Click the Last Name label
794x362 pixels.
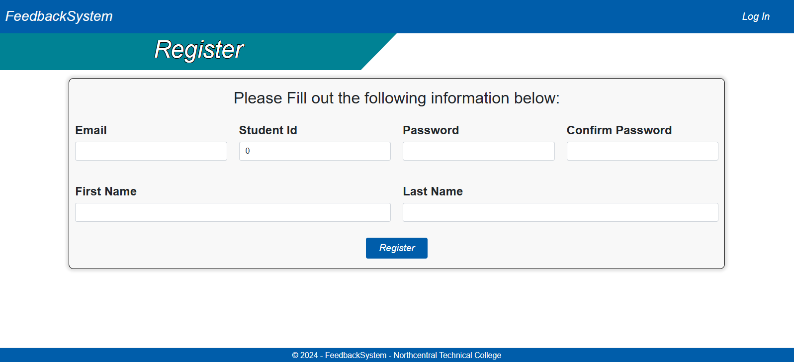(433, 191)
